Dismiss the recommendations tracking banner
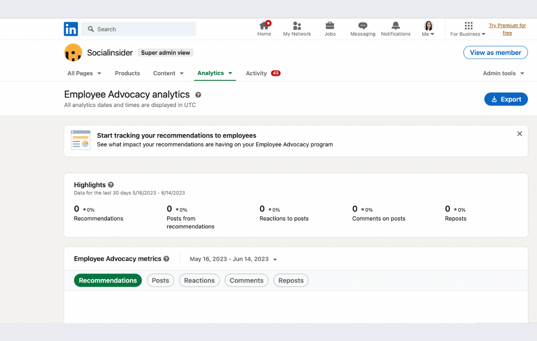 tap(520, 134)
